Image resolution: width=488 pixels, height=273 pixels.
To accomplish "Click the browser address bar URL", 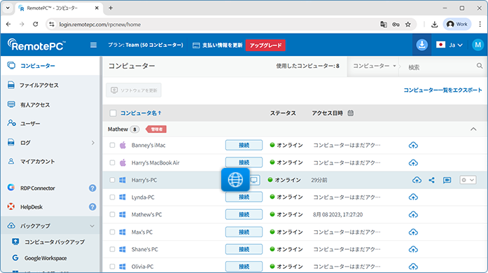I will [100, 24].
